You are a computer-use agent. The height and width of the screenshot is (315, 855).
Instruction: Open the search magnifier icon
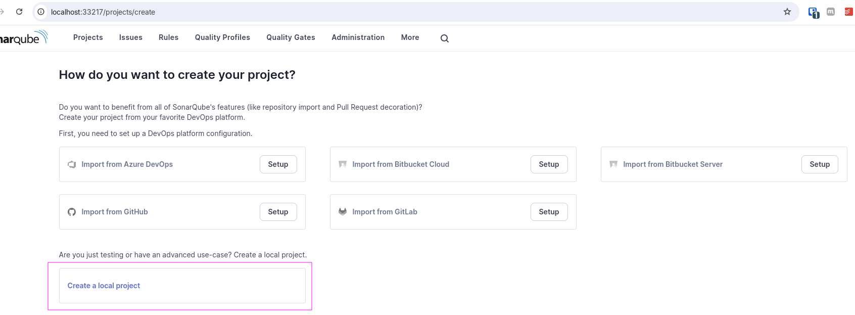tap(444, 38)
